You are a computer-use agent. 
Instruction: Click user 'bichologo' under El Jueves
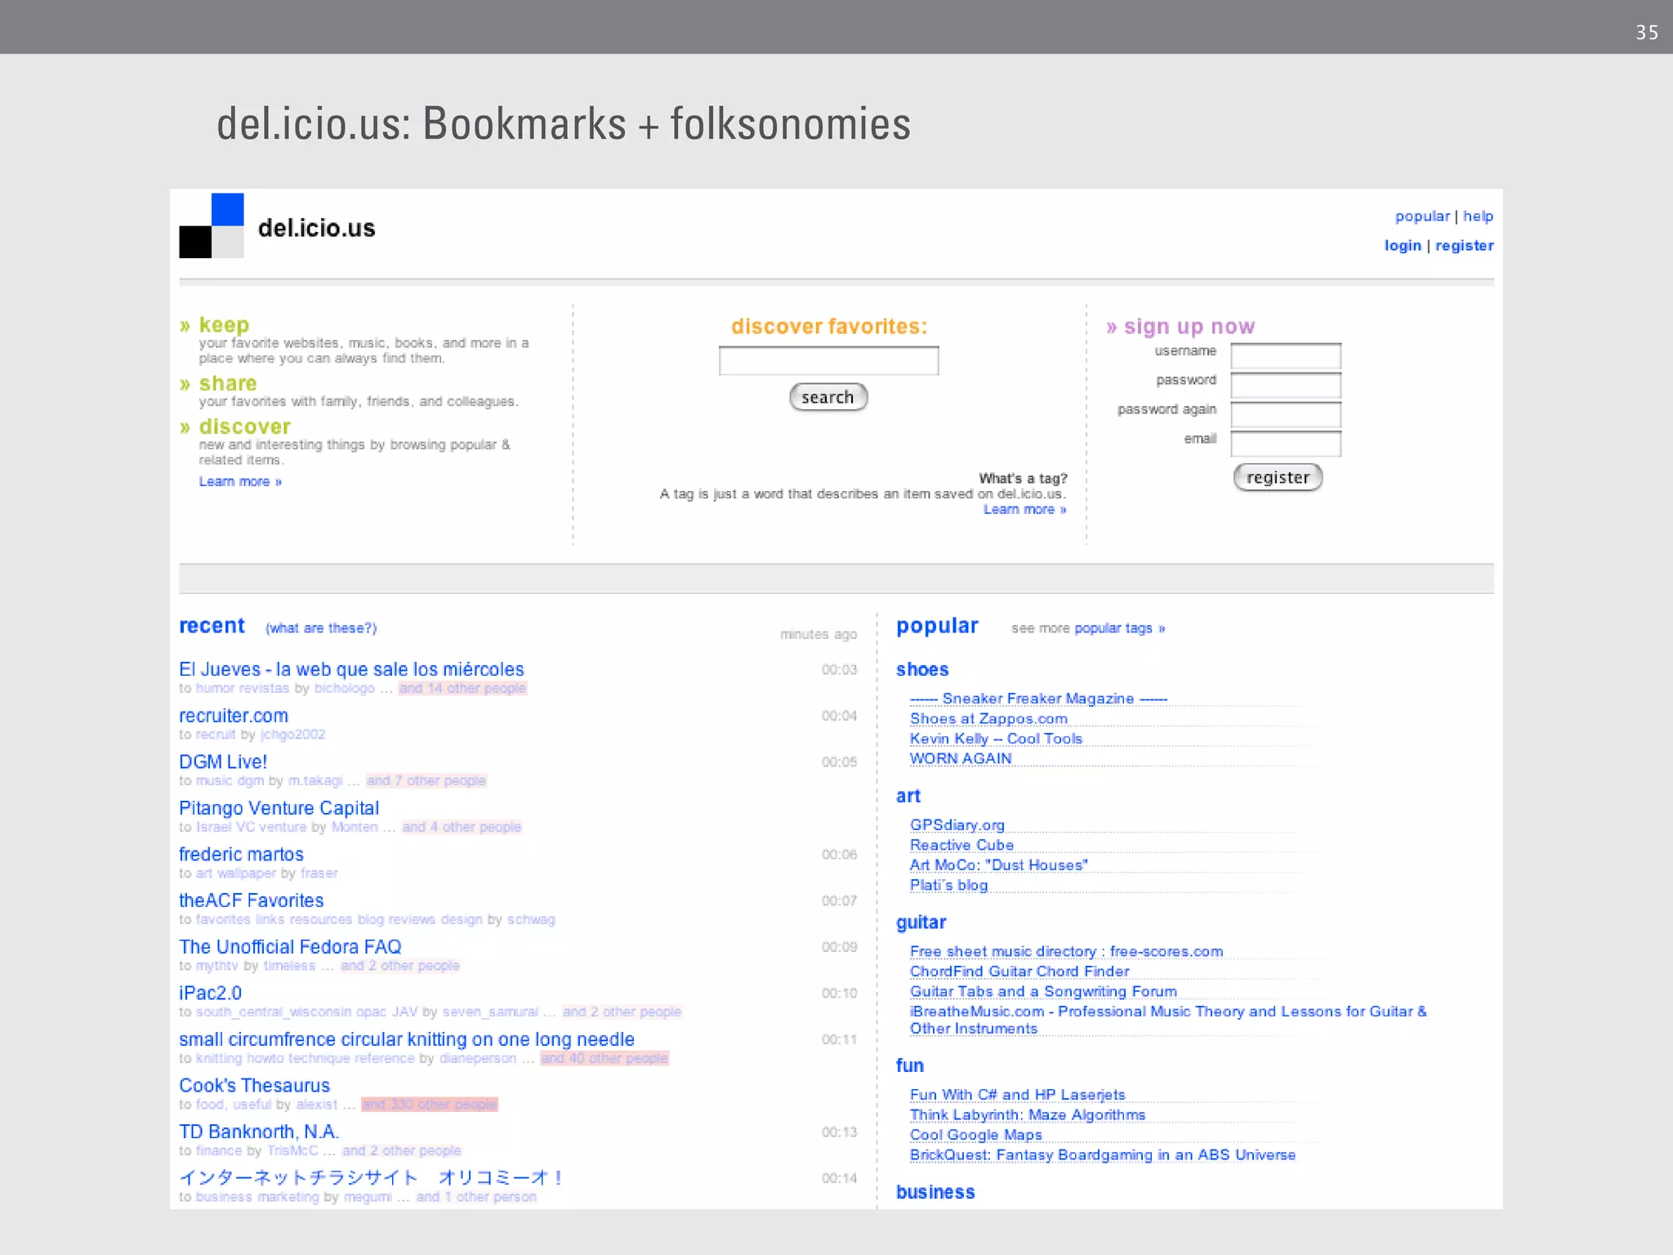click(x=344, y=689)
